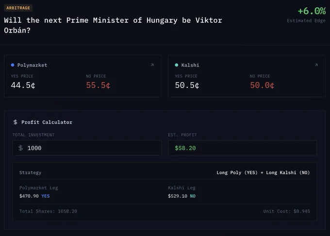Screen dimensions: 330x236
Task: Click the dollar sign in investment field
Action: pos(20,148)
